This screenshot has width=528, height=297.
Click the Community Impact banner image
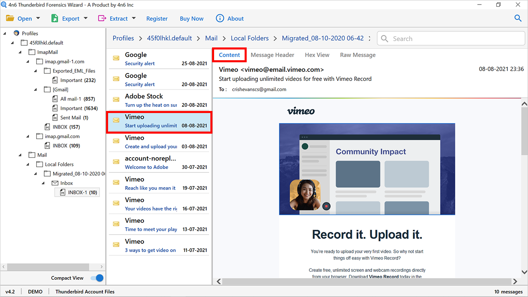(367, 169)
